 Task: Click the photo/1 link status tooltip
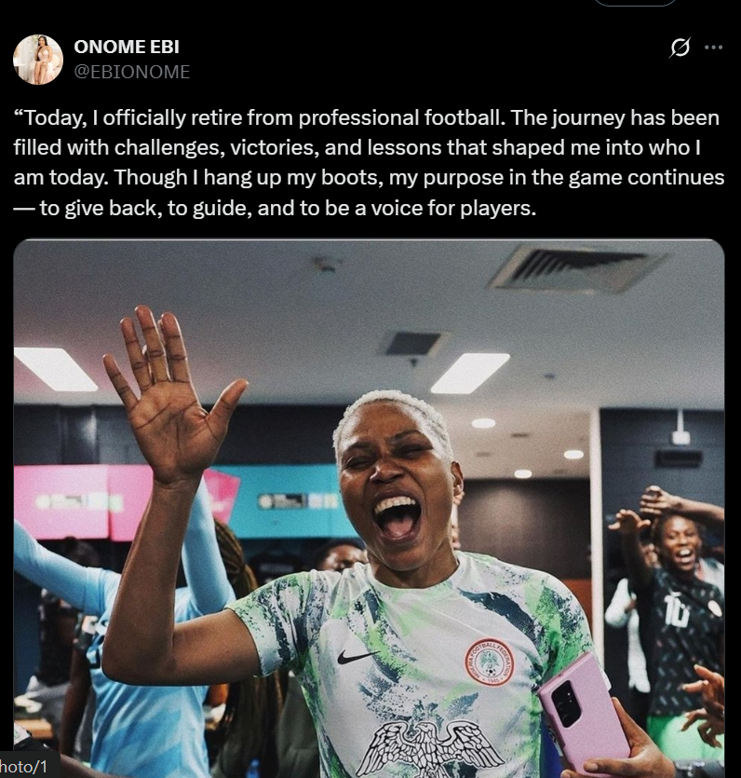tap(29, 766)
